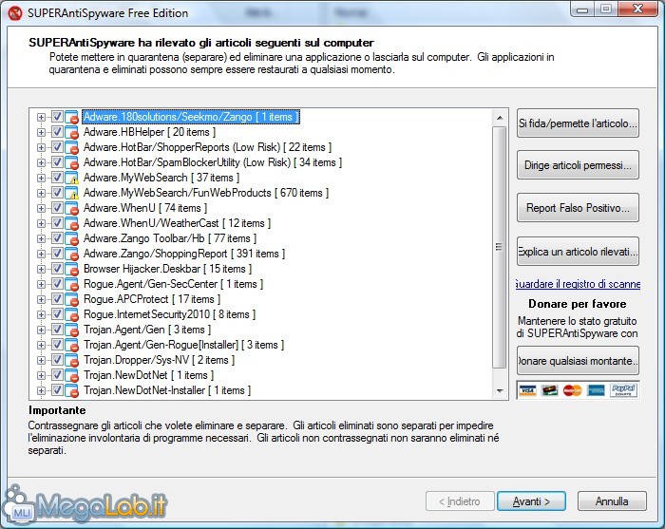
Task: Expand the Adware.Zango/ShoppingReport node
Action: click(x=41, y=255)
